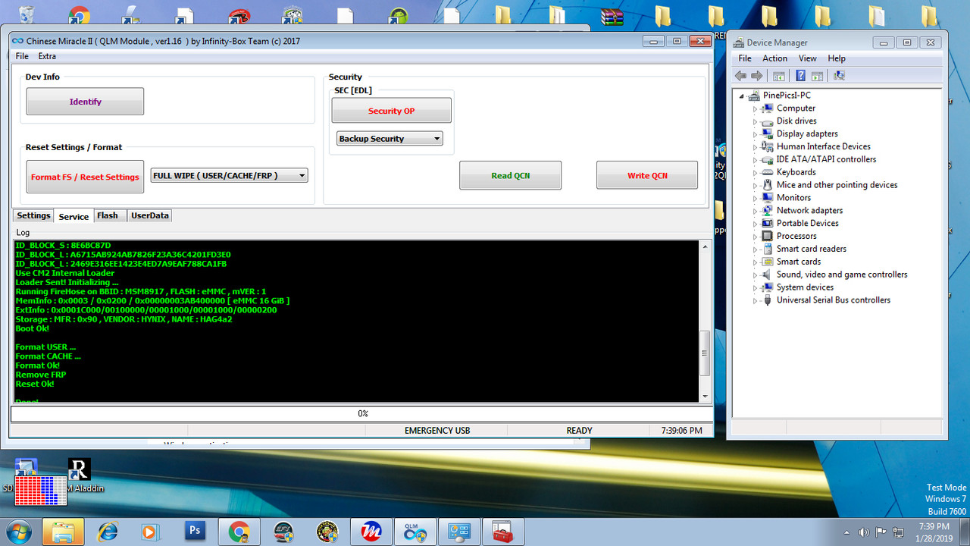Click the network icon in system tray
This screenshot has width=970, height=546.
896,532
